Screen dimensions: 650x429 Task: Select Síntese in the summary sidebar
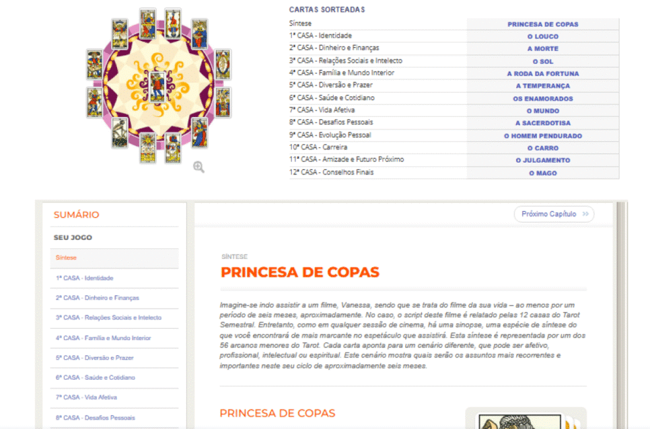66,258
